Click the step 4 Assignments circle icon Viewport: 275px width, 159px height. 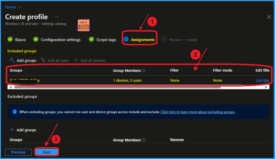(126, 39)
